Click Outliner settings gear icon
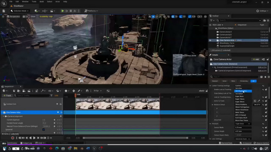 268,20
